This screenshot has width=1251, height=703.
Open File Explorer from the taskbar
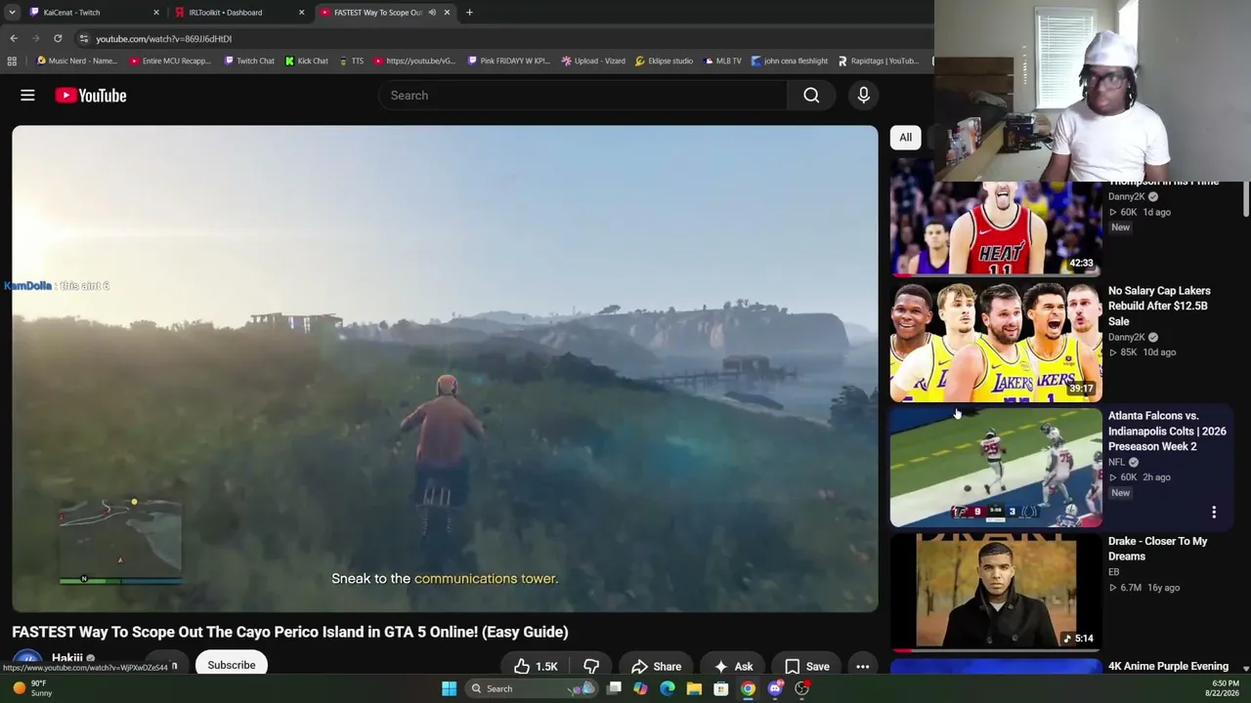pyautogui.click(x=694, y=688)
